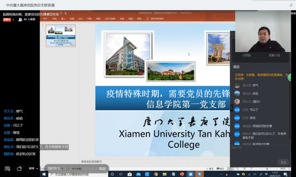Open File Explorer from the taskbar

coord(164,174)
